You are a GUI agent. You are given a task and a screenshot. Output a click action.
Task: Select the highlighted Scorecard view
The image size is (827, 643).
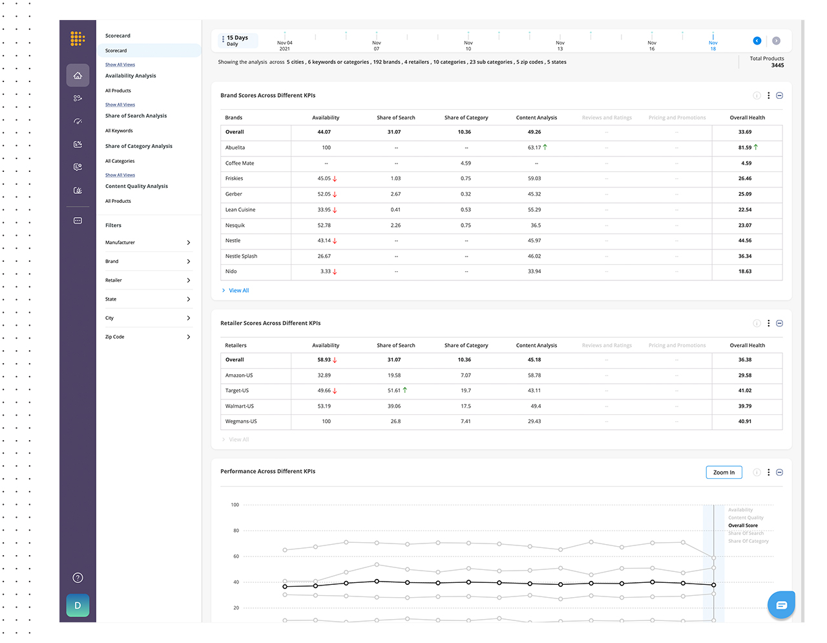[149, 50]
